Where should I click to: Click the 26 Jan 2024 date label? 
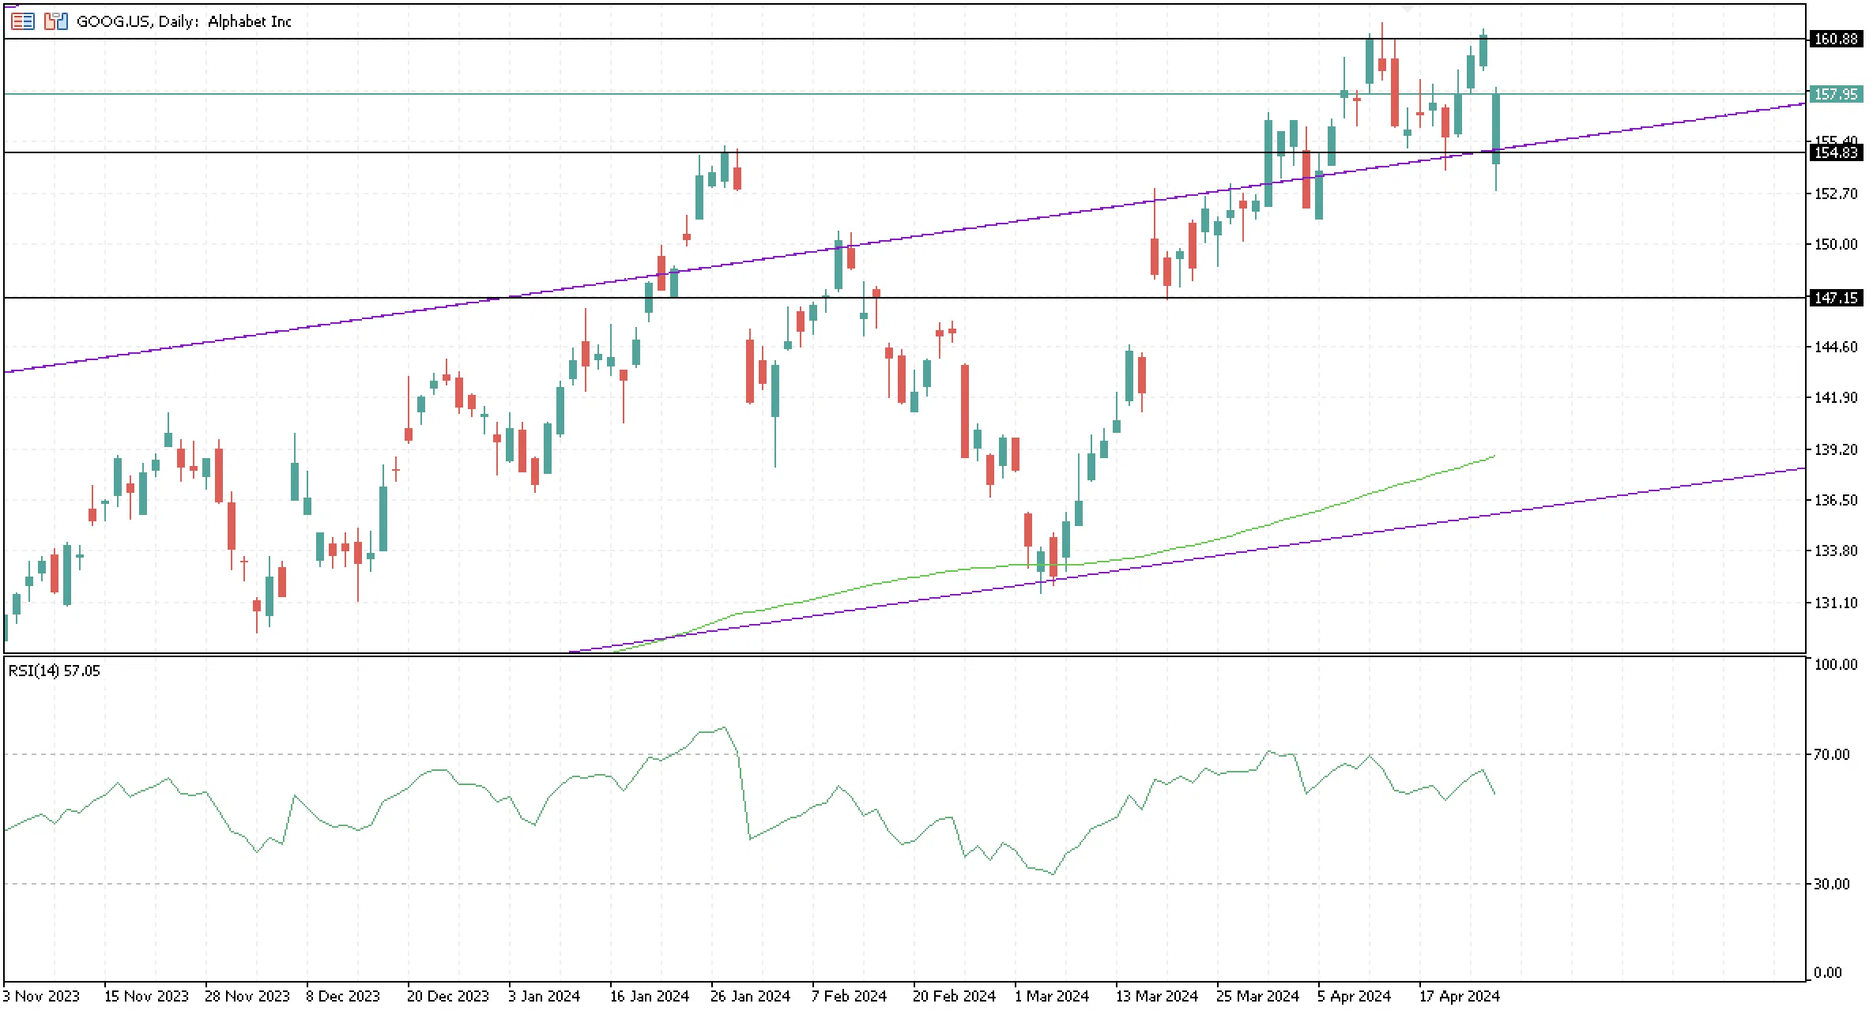pos(750,996)
